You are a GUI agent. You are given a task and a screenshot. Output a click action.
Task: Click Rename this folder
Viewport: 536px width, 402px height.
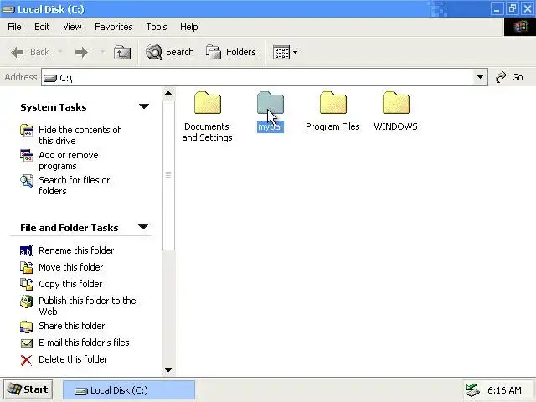coord(76,250)
